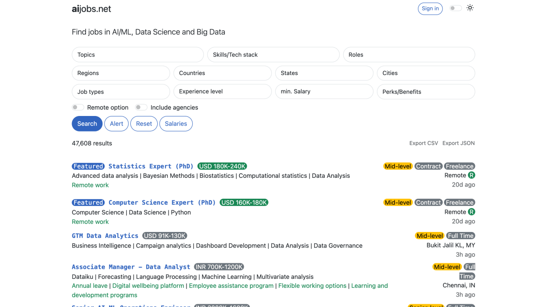Go to aijobs.net home logo
Viewport: 547px width, 307px height.
[x=92, y=9]
